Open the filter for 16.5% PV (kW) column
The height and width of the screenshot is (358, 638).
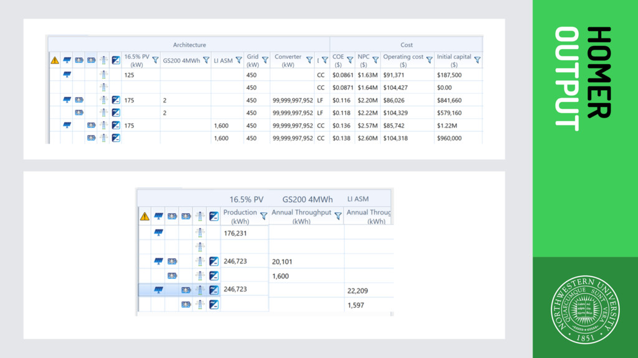click(155, 60)
